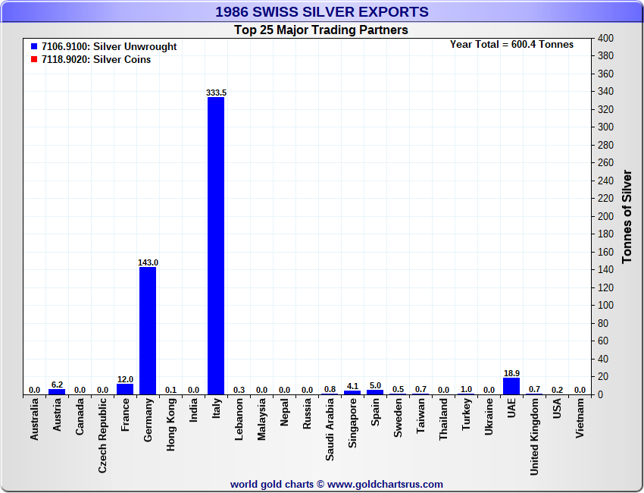Click the blue Silver Unwrought legend swatch
The image size is (644, 493).
point(34,47)
